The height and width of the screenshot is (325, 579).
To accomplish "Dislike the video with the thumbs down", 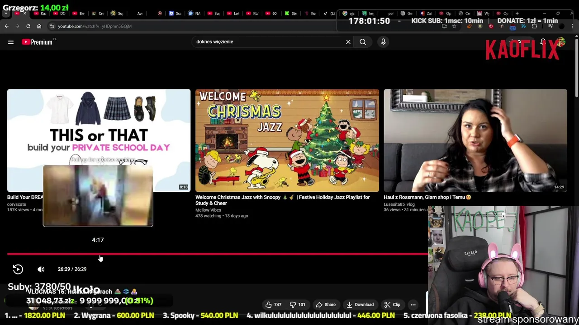I will [x=297, y=305].
